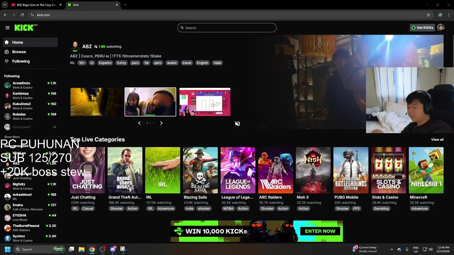View site information icon beside kick.com
Viewport: 454px width, 255px height.
point(32,15)
